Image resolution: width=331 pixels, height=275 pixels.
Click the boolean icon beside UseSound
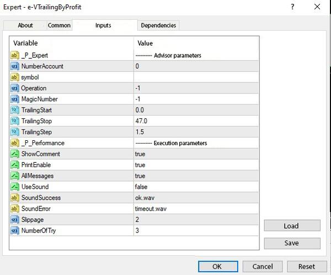point(14,186)
